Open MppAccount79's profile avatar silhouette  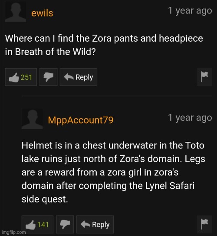point(32,119)
